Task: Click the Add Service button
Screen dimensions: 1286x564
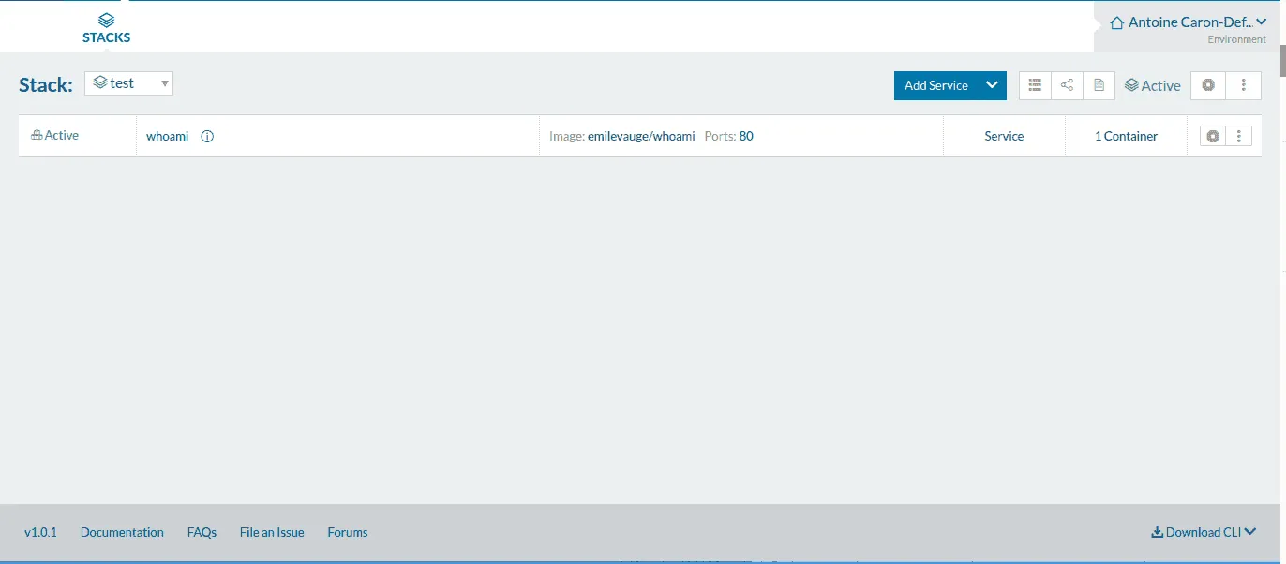Action: coord(935,85)
